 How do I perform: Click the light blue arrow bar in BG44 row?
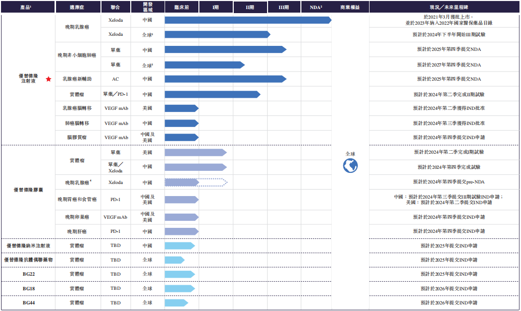click(x=176, y=302)
